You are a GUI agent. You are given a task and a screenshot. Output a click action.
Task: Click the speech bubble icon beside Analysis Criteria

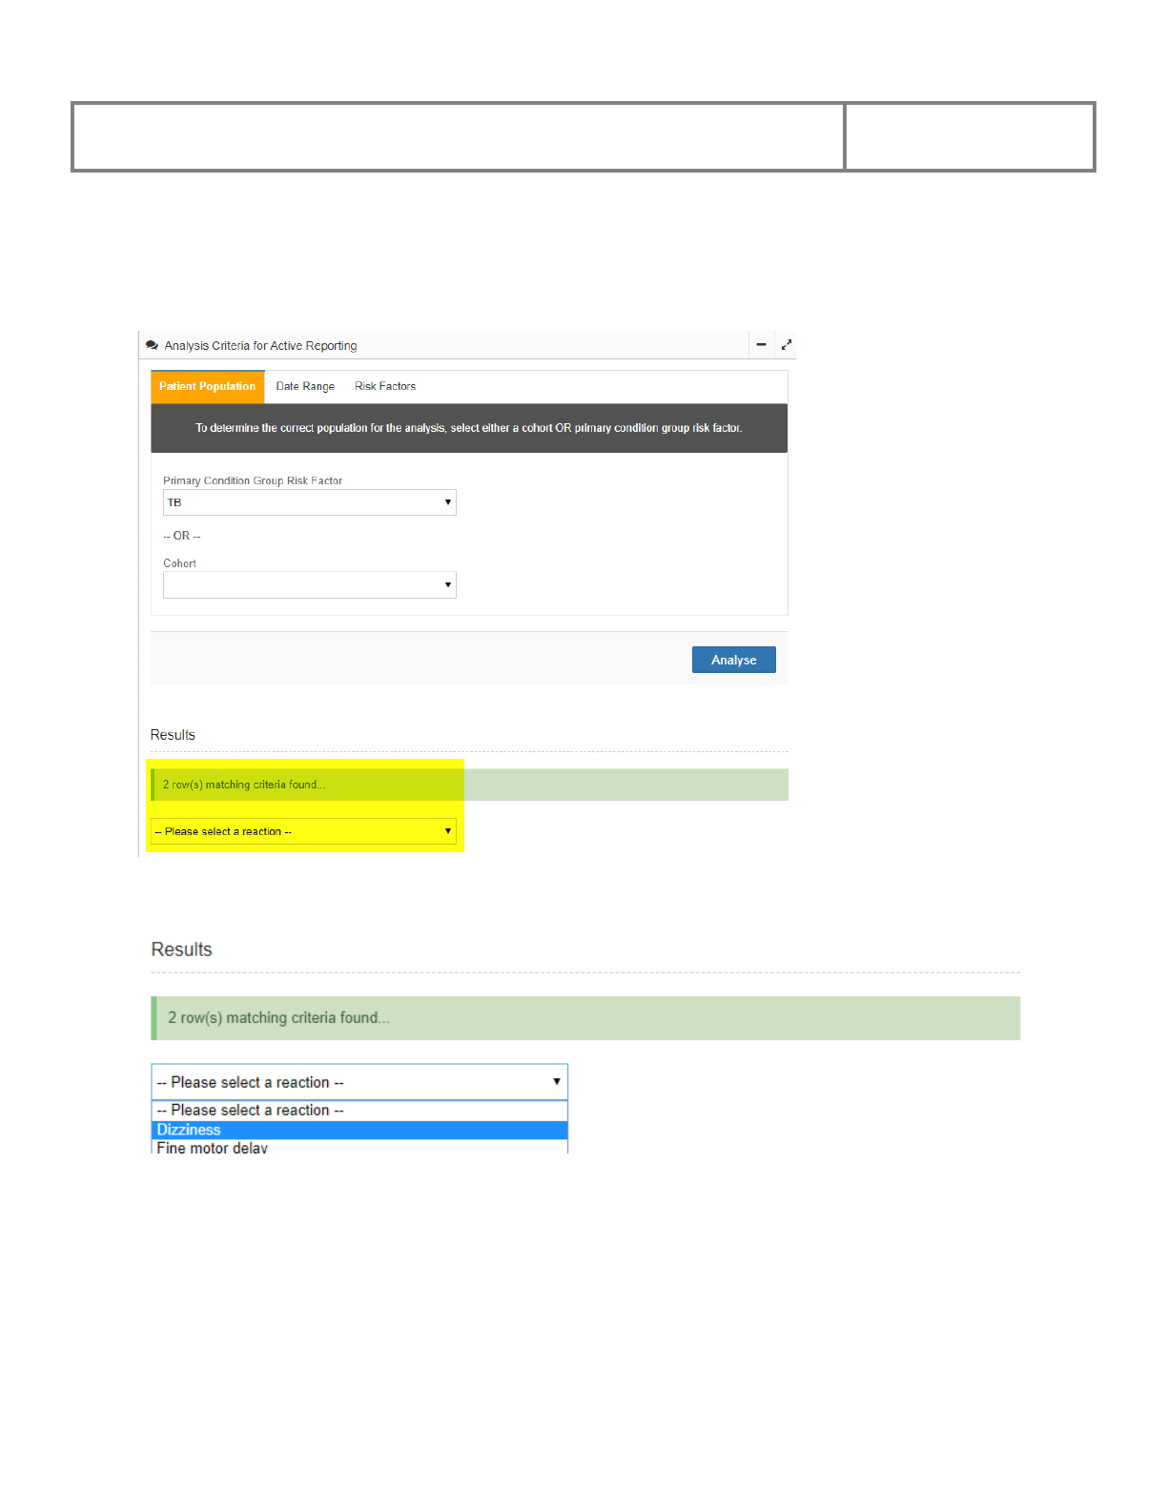pos(152,345)
